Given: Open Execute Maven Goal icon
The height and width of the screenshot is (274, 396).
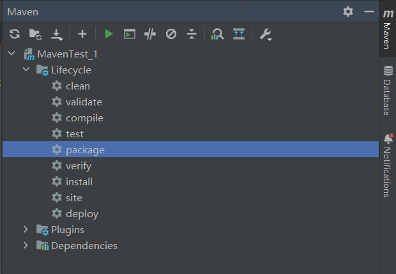Looking at the screenshot, I should 129,34.
